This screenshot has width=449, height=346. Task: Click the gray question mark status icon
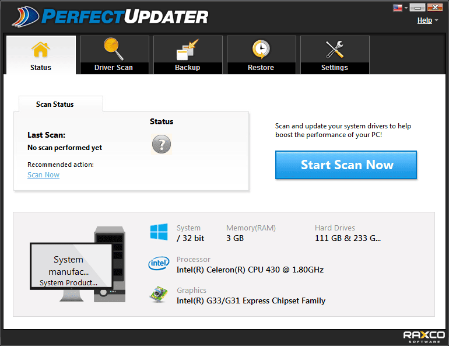pos(162,144)
